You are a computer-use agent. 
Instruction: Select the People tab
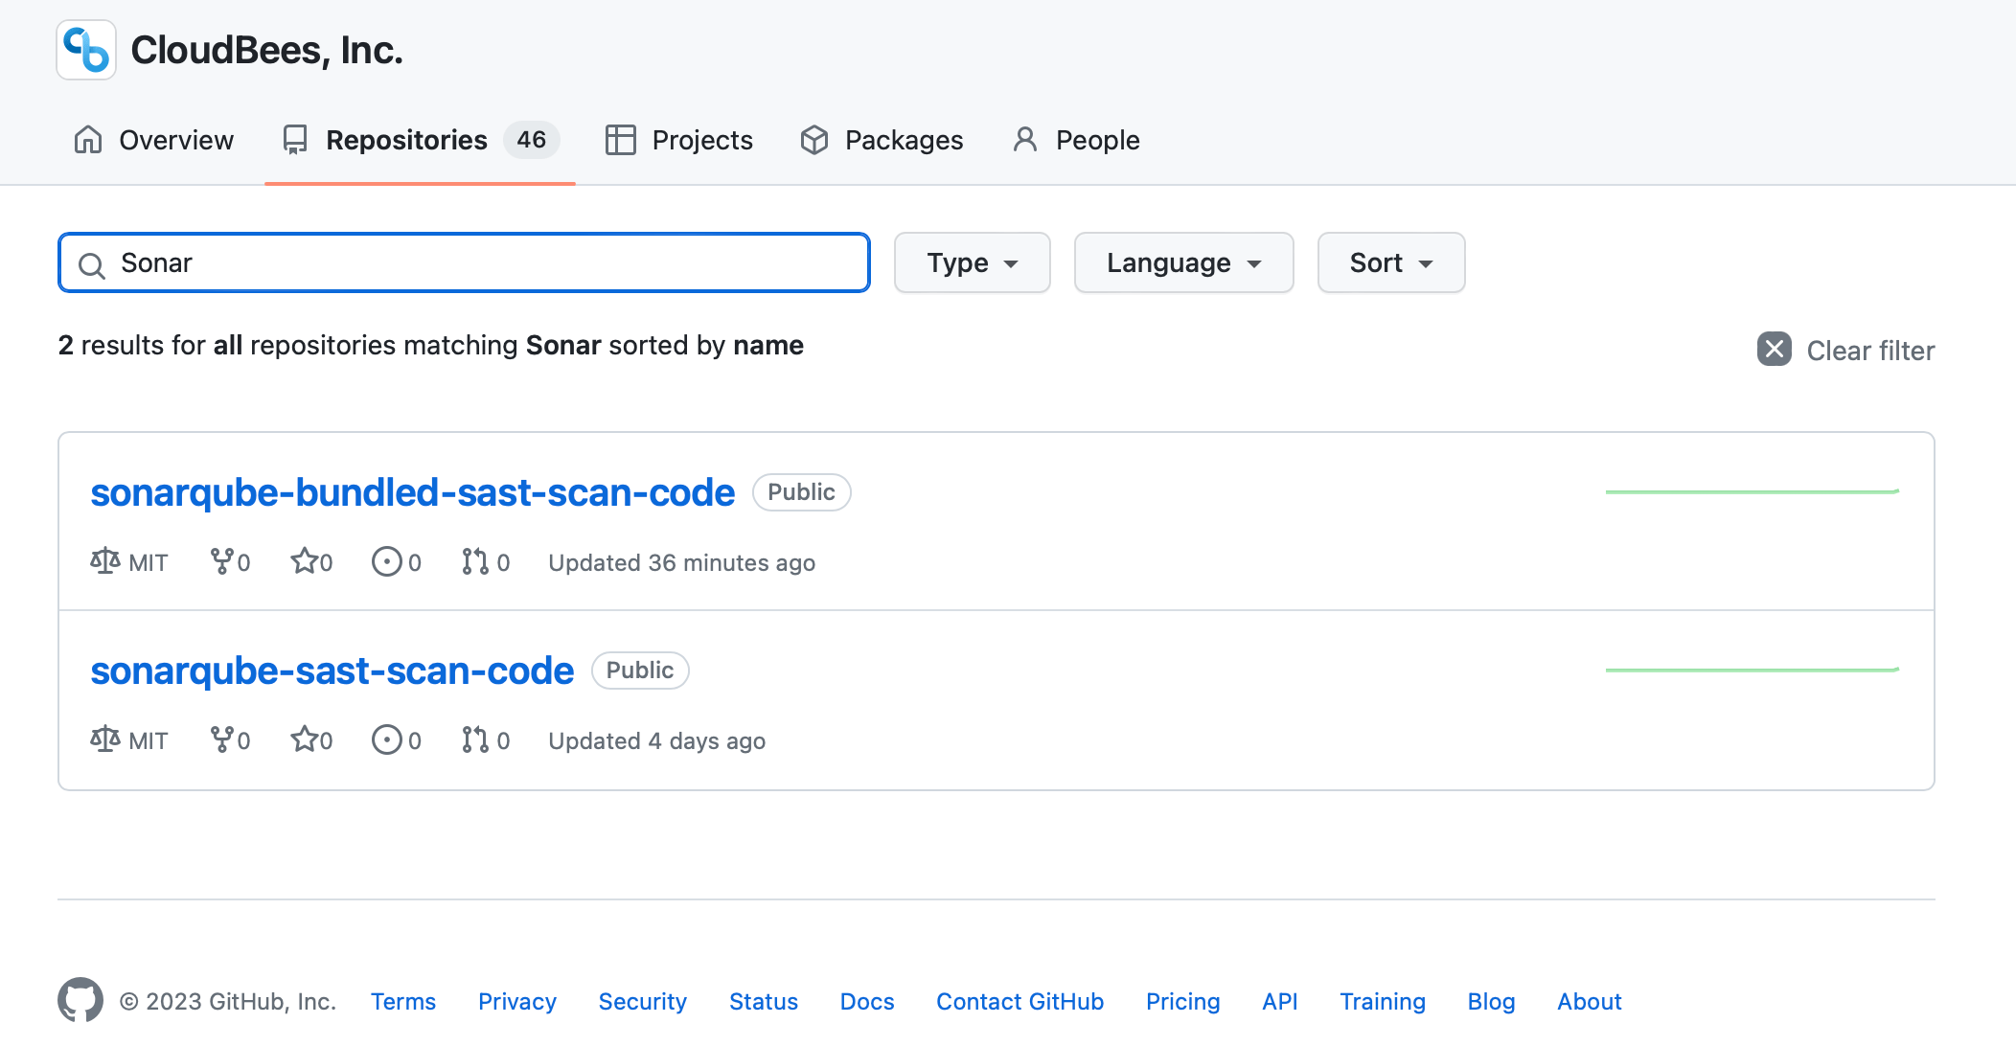(1096, 140)
